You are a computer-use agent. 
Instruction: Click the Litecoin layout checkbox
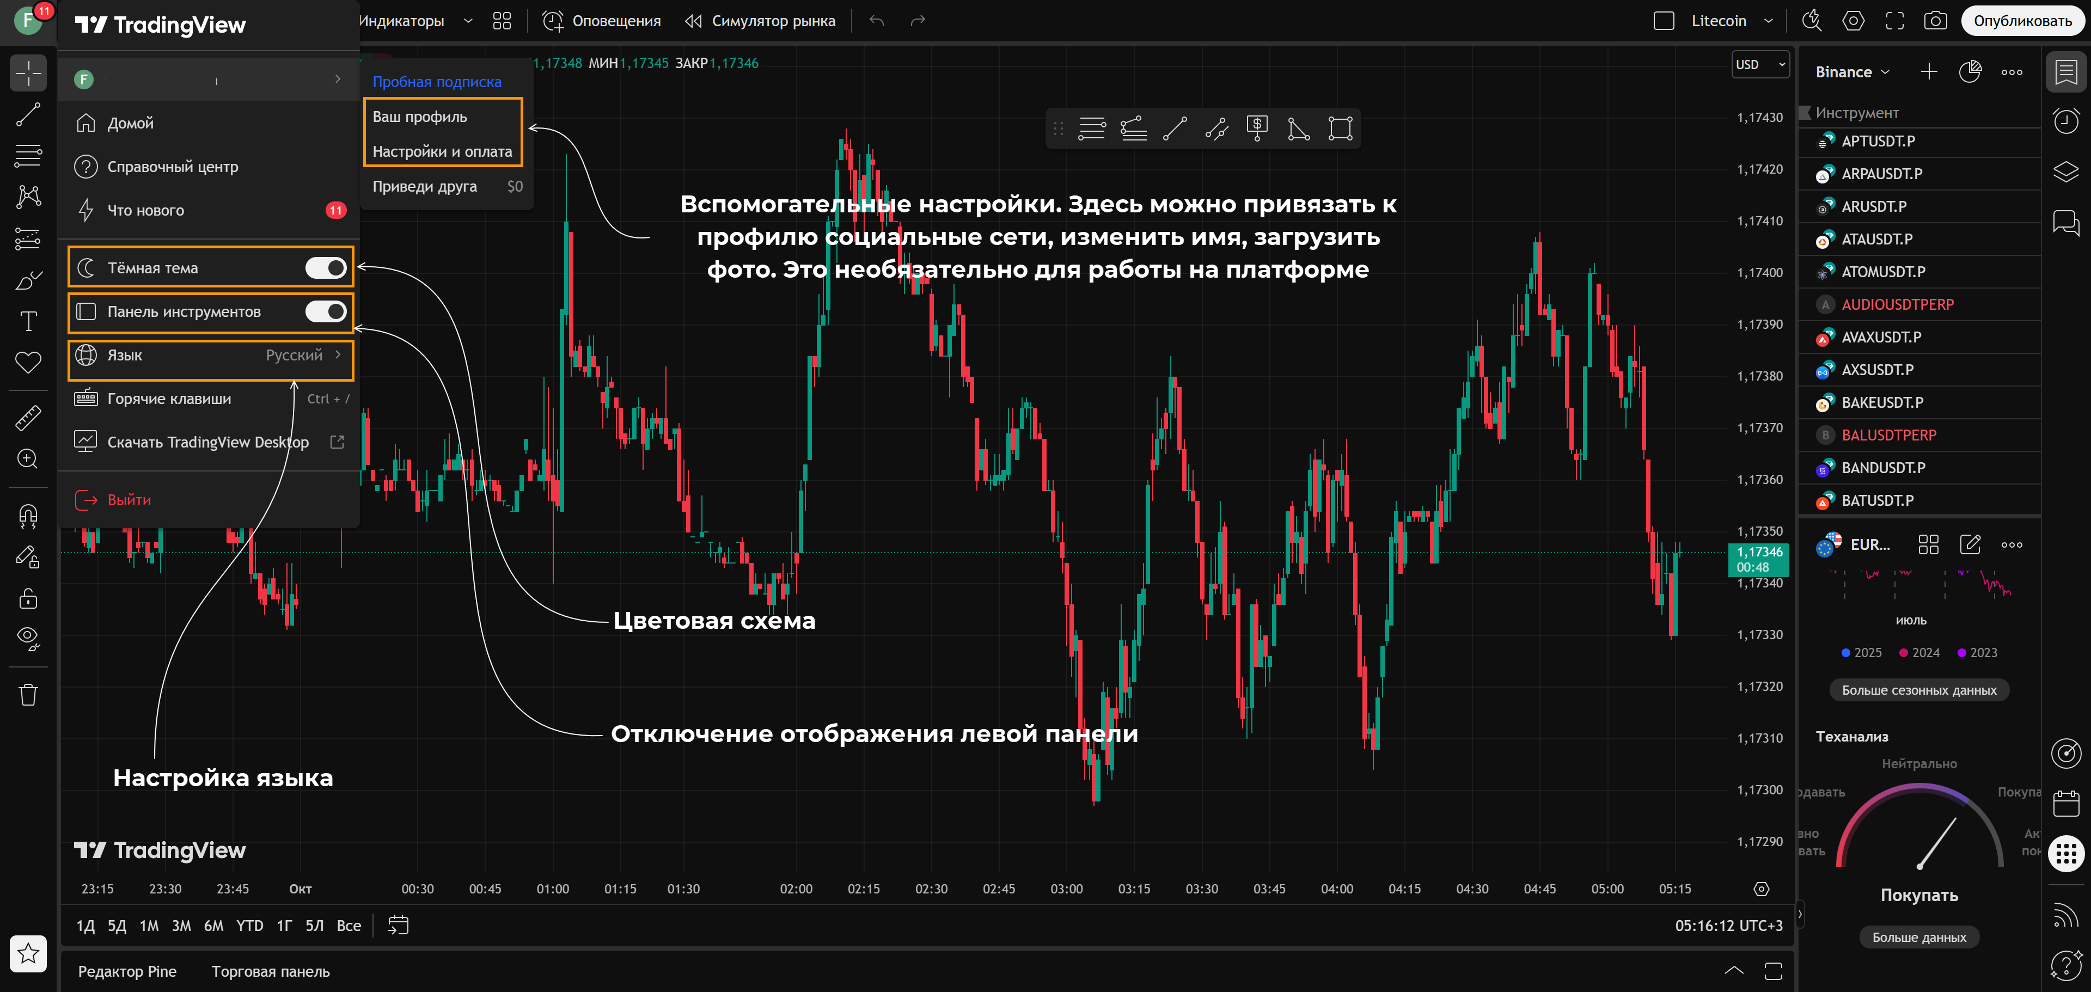coord(1664,21)
